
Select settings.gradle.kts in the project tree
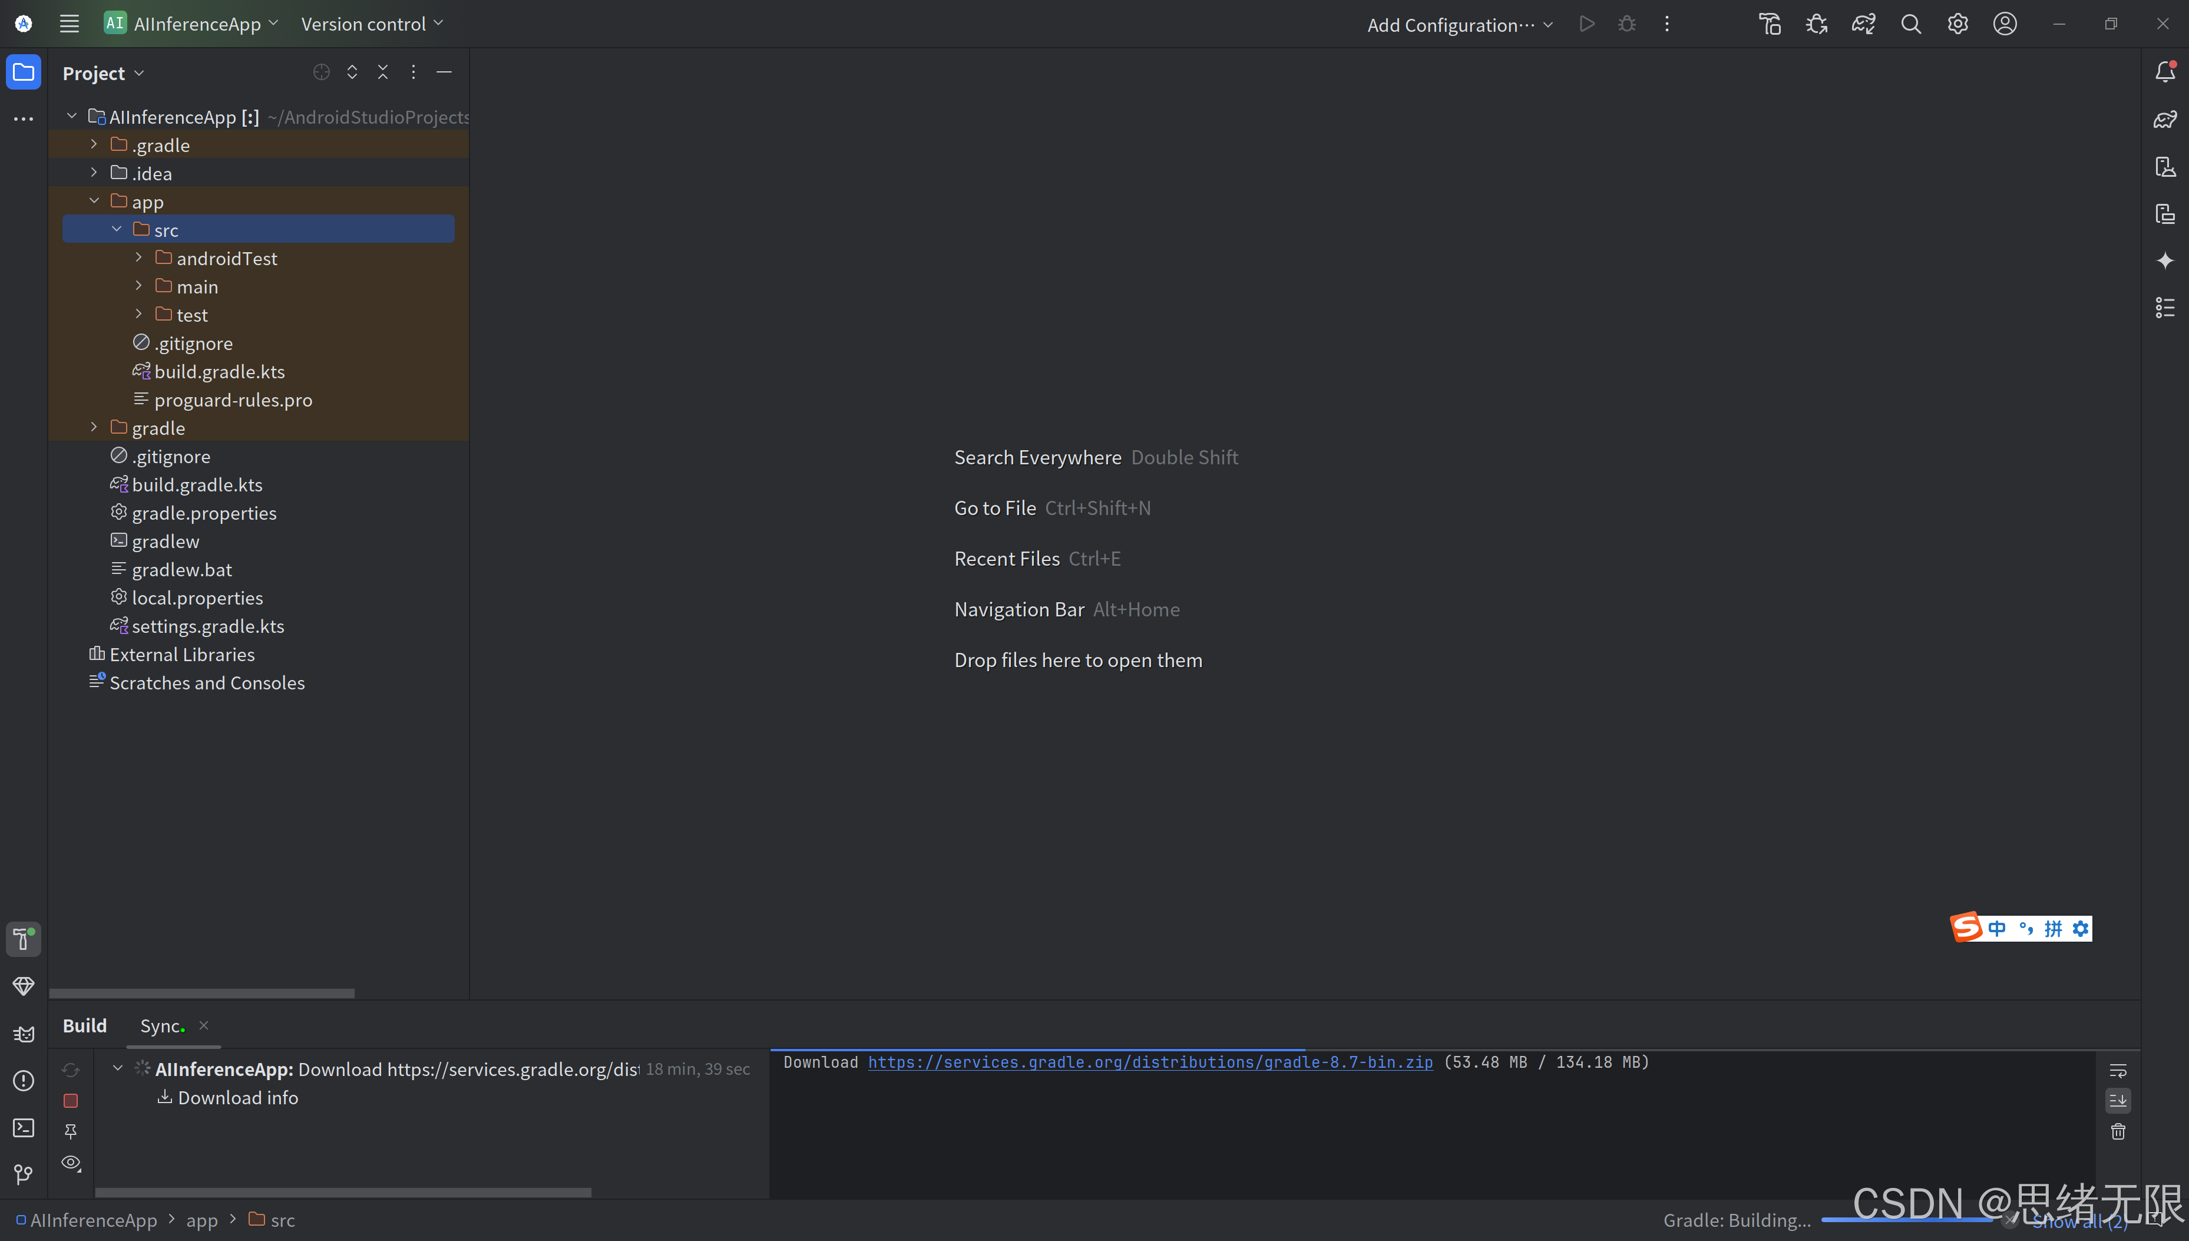[208, 626]
